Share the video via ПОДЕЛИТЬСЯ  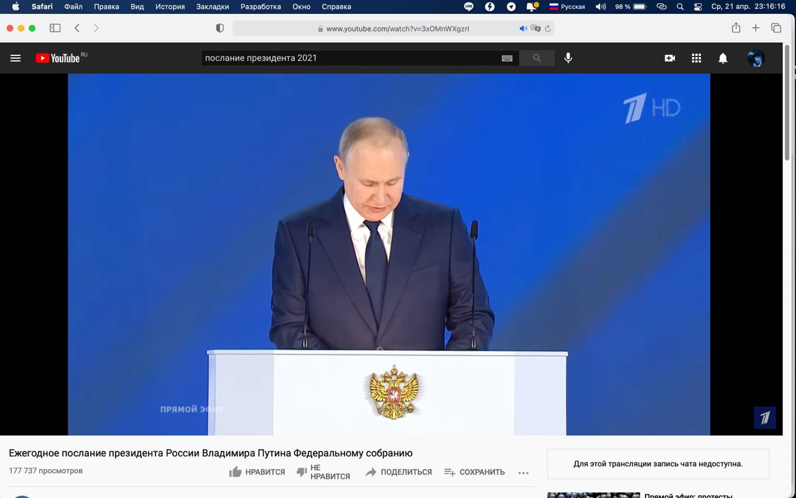(399, 472)
